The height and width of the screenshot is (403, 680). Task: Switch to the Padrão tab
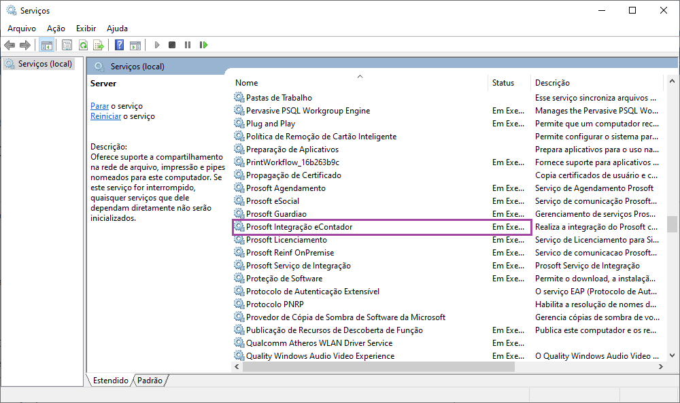[150, 381]
